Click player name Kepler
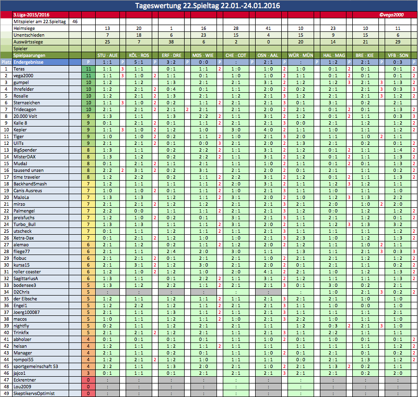Image resolution: width=418 pixels, height=397 pixels. pyautogui.click(x=20, y=130)
